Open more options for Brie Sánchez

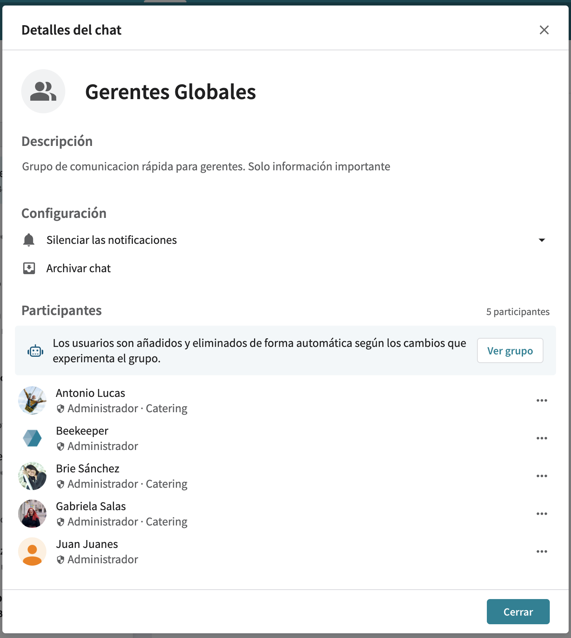[x=542, y=476]
